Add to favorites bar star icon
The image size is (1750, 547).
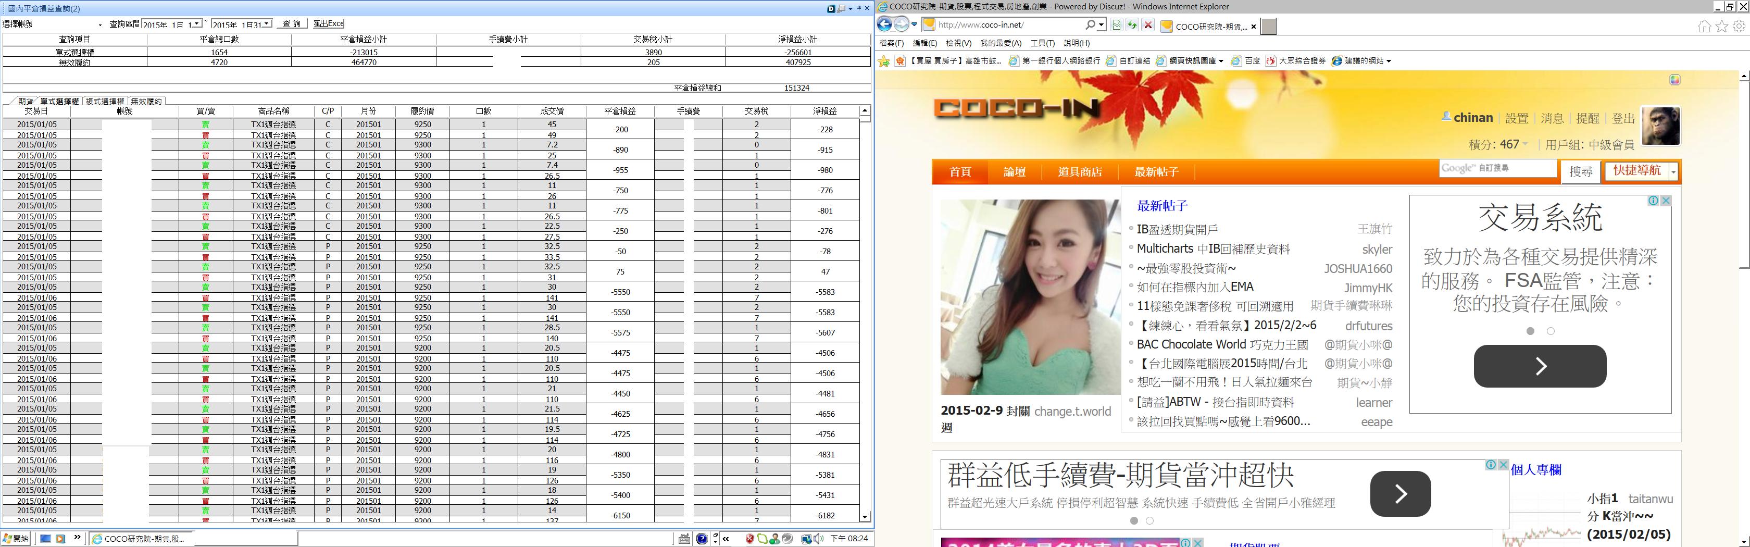(x=884, y=61)
